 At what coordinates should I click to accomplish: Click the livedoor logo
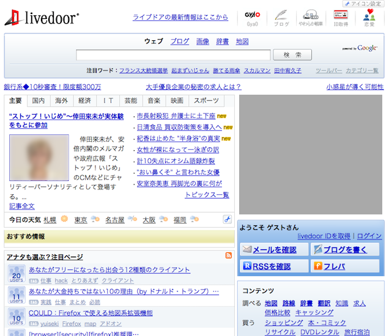coord(42,18)
